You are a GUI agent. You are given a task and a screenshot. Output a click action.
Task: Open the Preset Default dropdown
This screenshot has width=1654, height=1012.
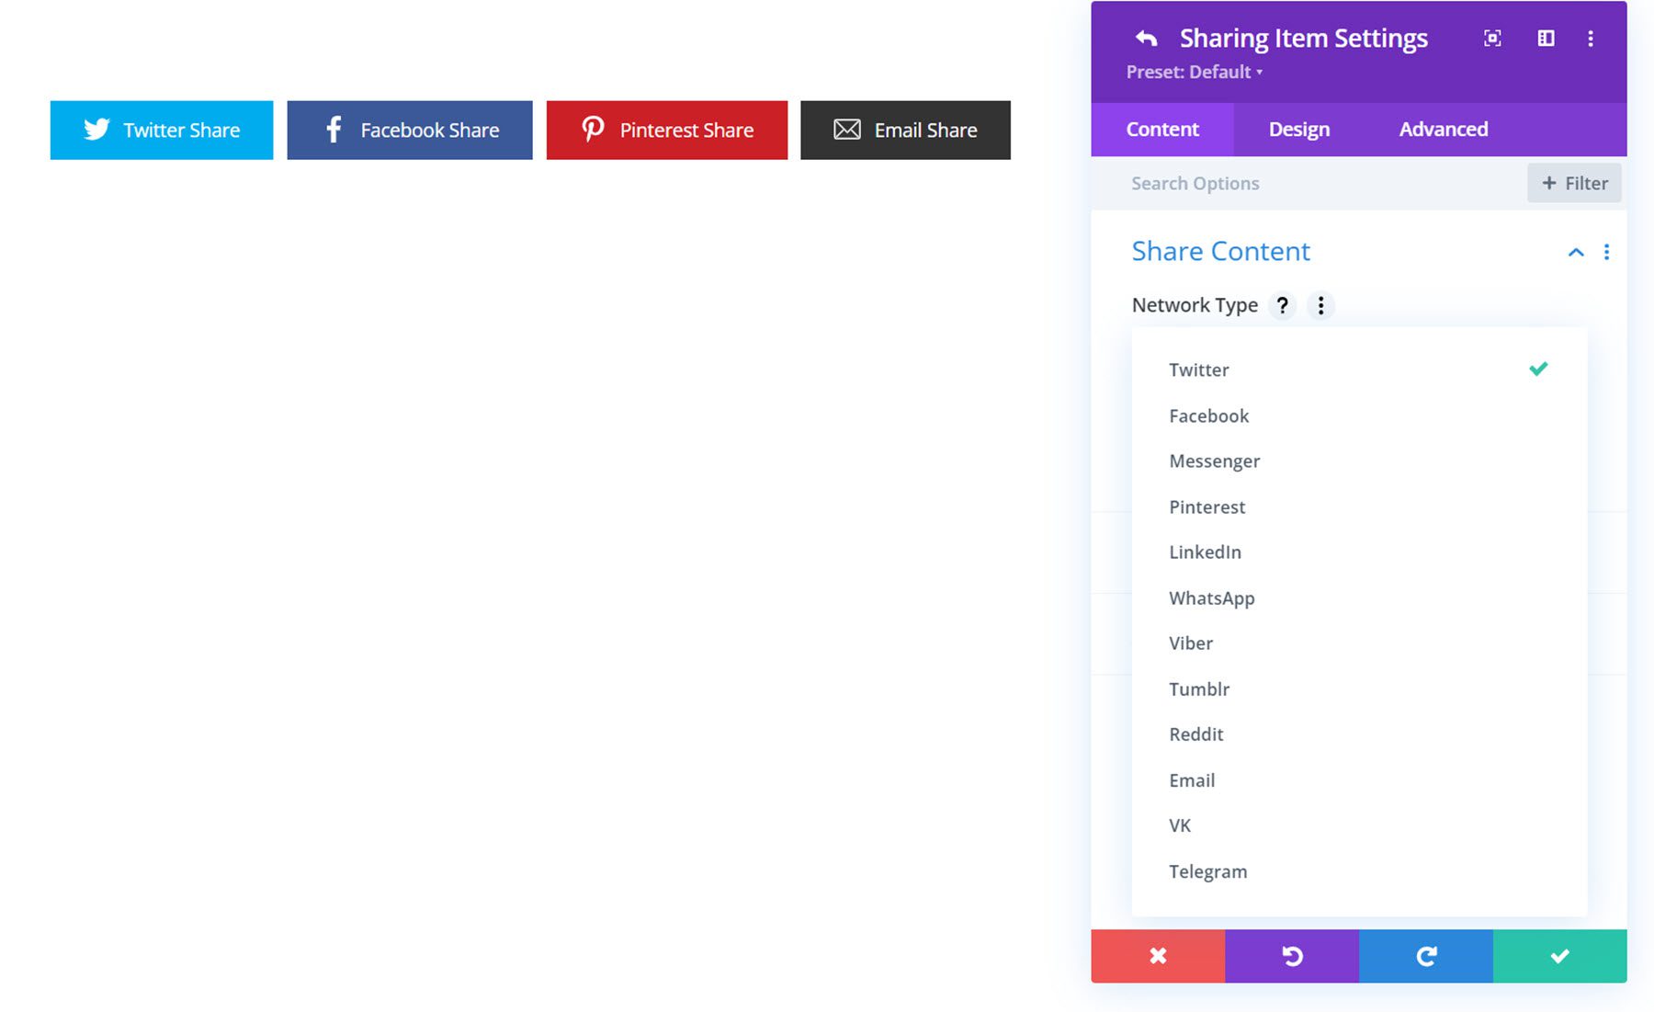1192,72
